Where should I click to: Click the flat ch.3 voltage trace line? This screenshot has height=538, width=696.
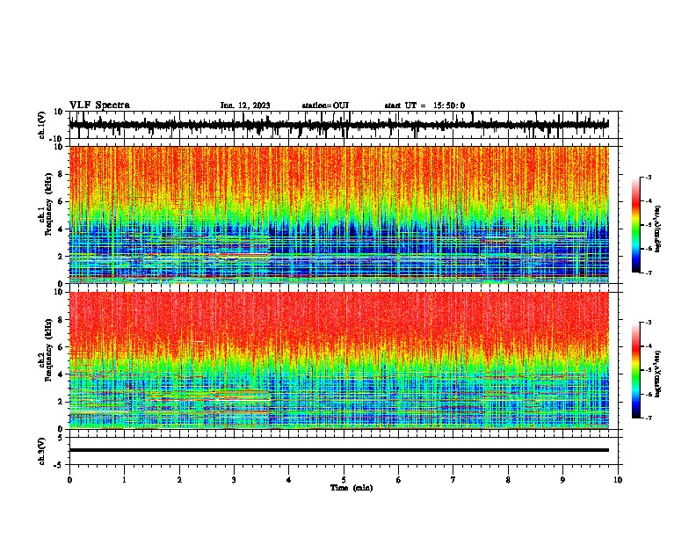[338, 450]
